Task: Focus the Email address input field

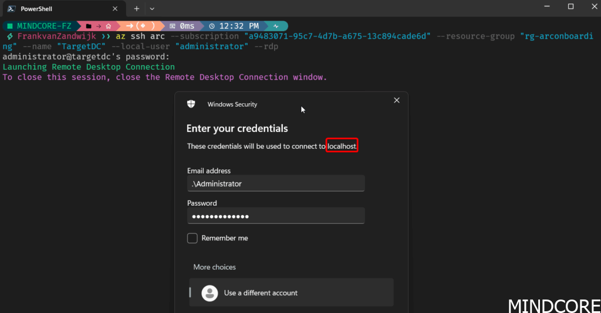Action: [276, 183]
